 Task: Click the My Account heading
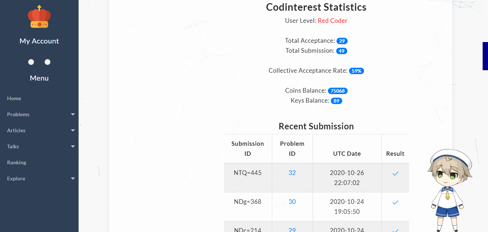click(x=39, y=41)
